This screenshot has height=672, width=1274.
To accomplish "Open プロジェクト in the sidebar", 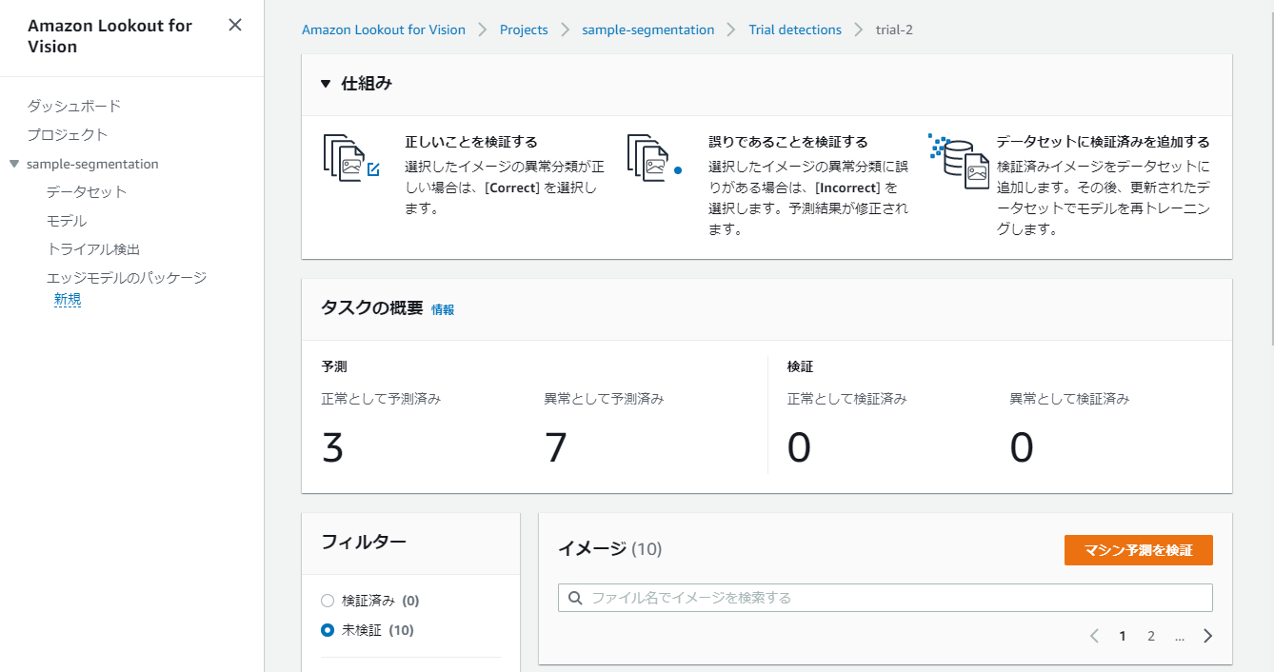I will [x=68, y=134].
